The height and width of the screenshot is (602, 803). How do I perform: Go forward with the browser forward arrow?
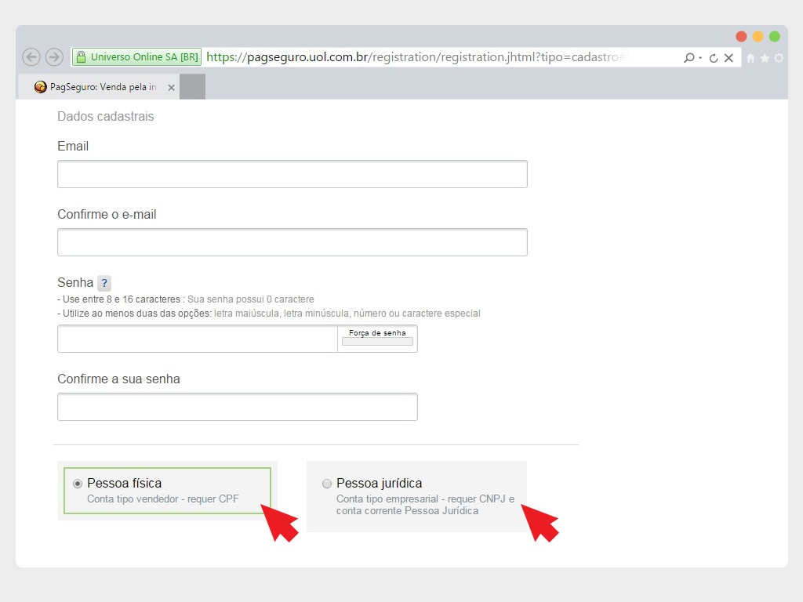click(54, 56)
